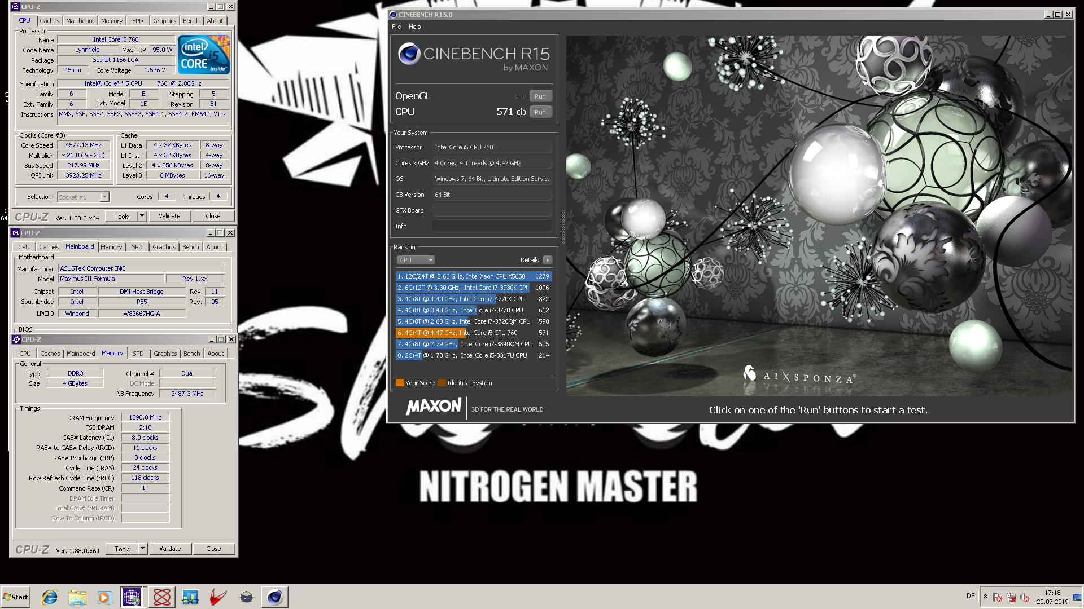Image resolution: width=1084 pixels, height=609 pixels.
Task: Open CPU tab in CPU-Z Mainboard window
Action: 24,247
